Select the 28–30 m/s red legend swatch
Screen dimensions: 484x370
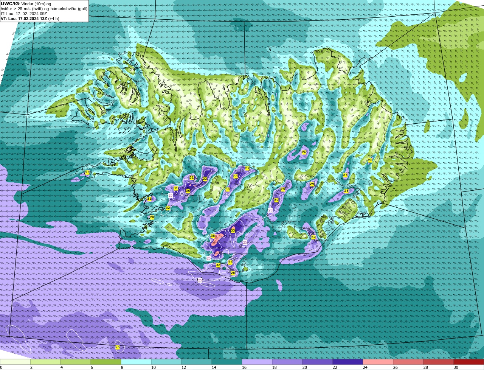(439, 362)
